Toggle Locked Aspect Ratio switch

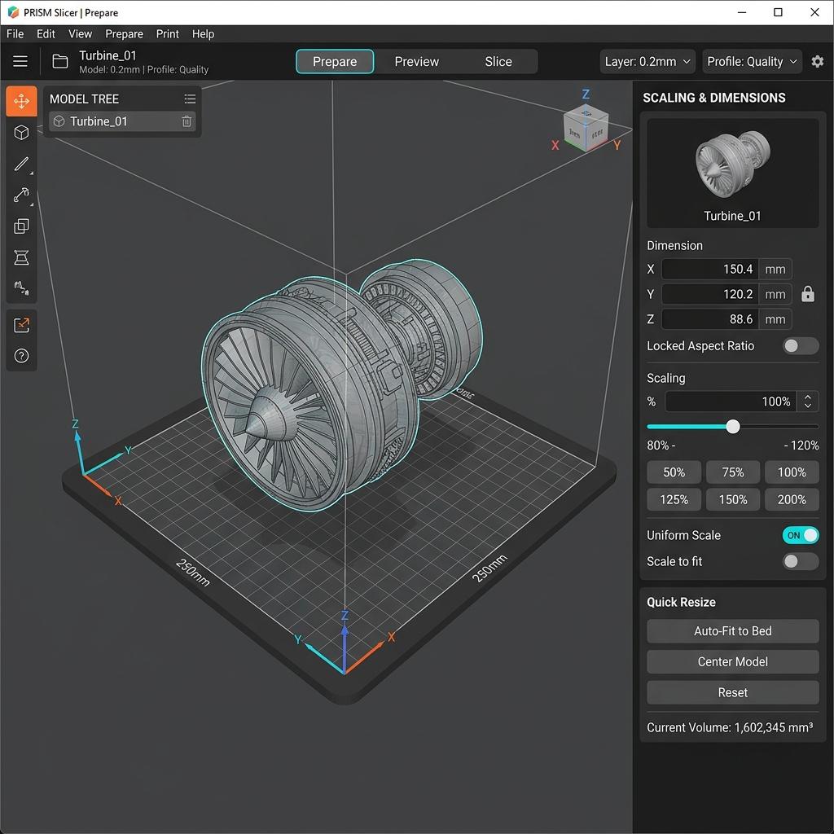[x=801, y=345]
